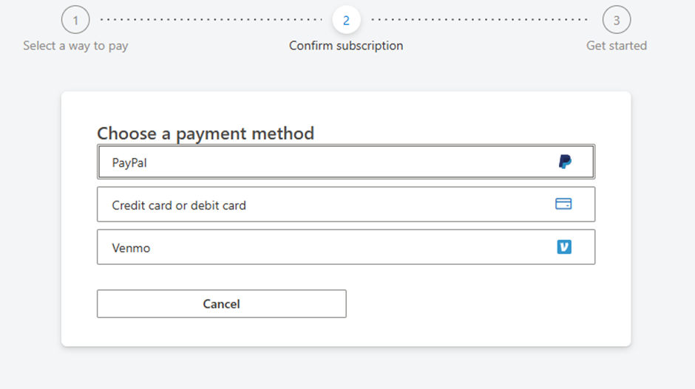Click the 'Credit card or debit card' text
695x389 pixels.
click(179, 205)
